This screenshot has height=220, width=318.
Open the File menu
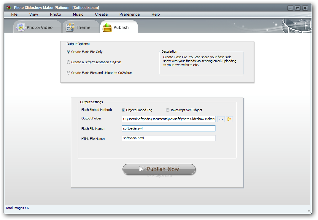pyautogui.click(x=14, y=14)
